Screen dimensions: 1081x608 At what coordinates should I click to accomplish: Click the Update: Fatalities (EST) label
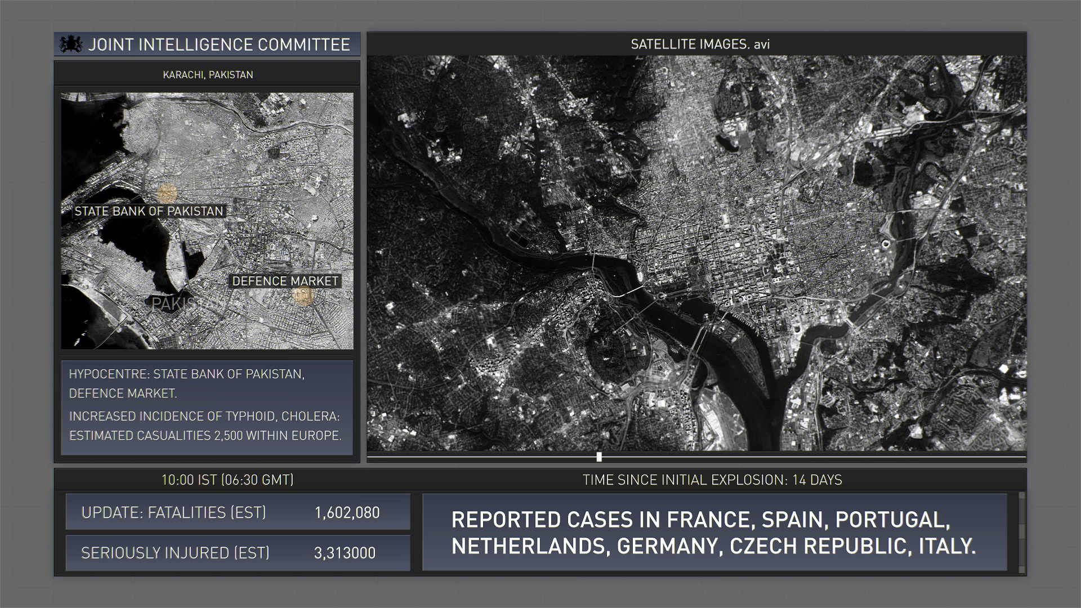pos(174,512)
